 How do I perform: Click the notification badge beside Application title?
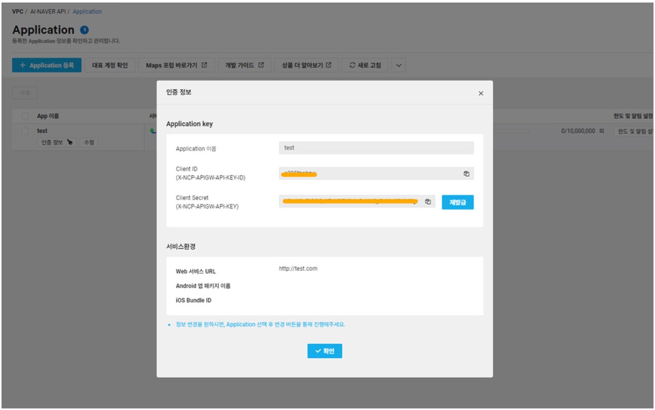tap(84, 30)
